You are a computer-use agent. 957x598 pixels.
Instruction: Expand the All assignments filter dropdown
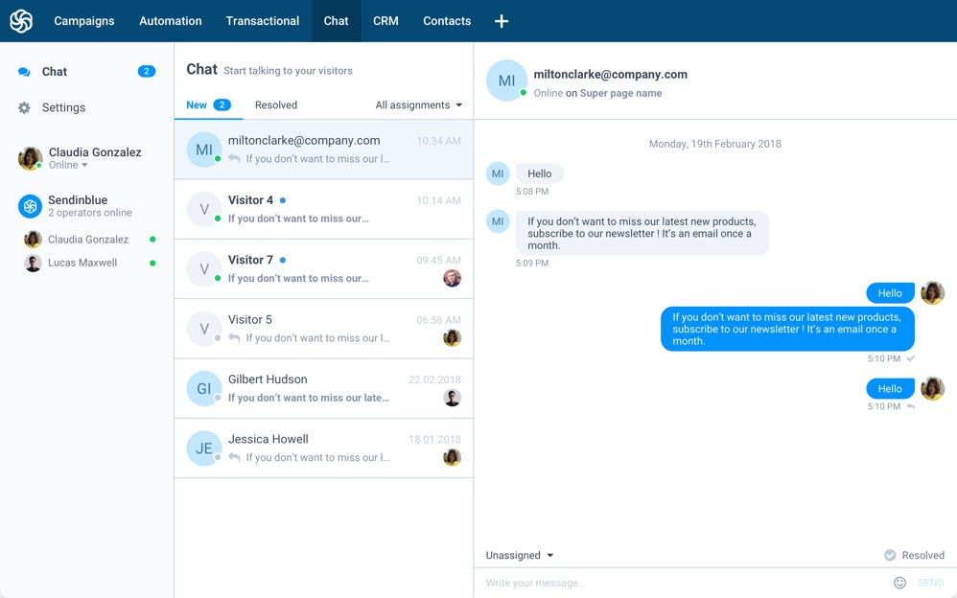pos(418,105)
